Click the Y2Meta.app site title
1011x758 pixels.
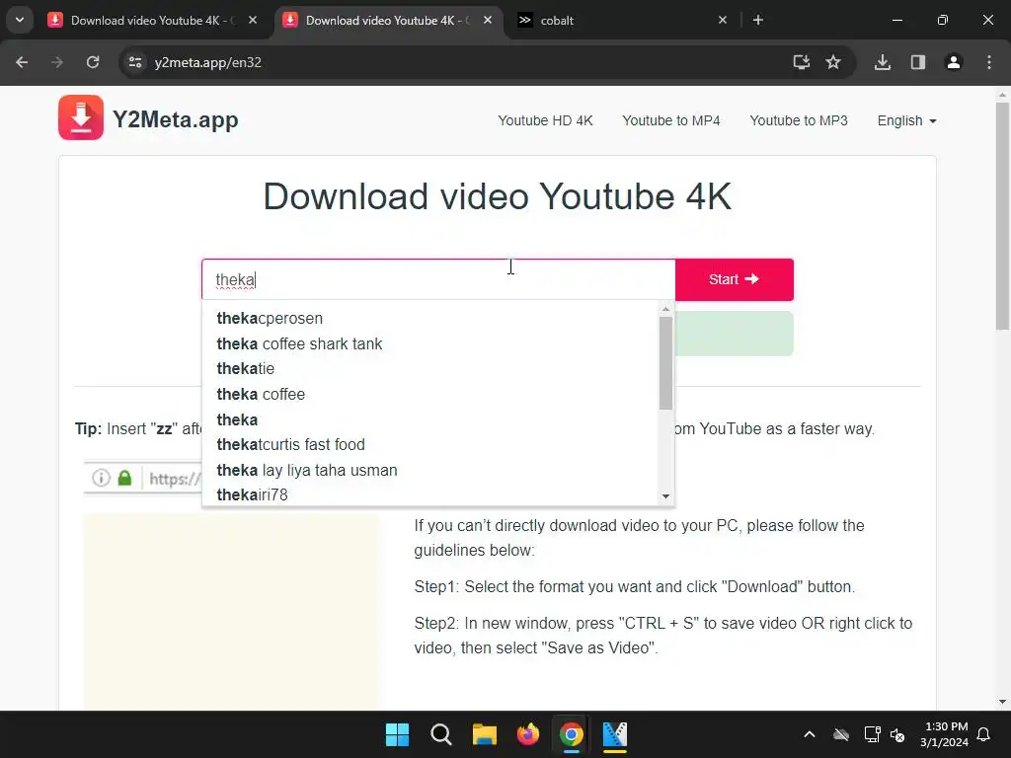pos(176,119)
